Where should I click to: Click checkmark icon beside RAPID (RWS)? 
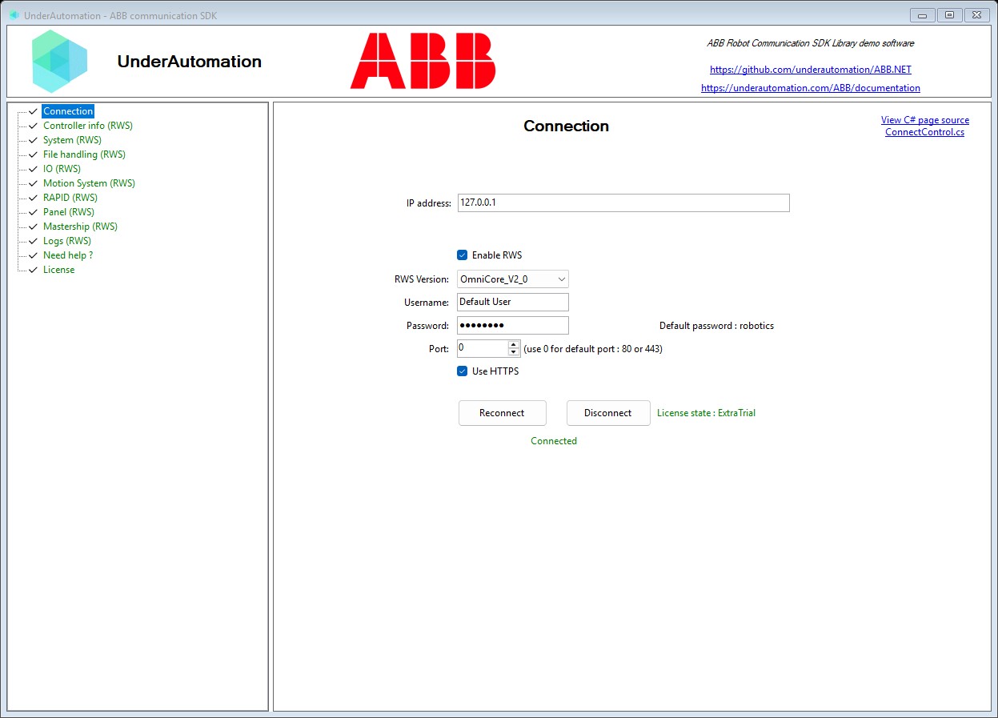33,198
